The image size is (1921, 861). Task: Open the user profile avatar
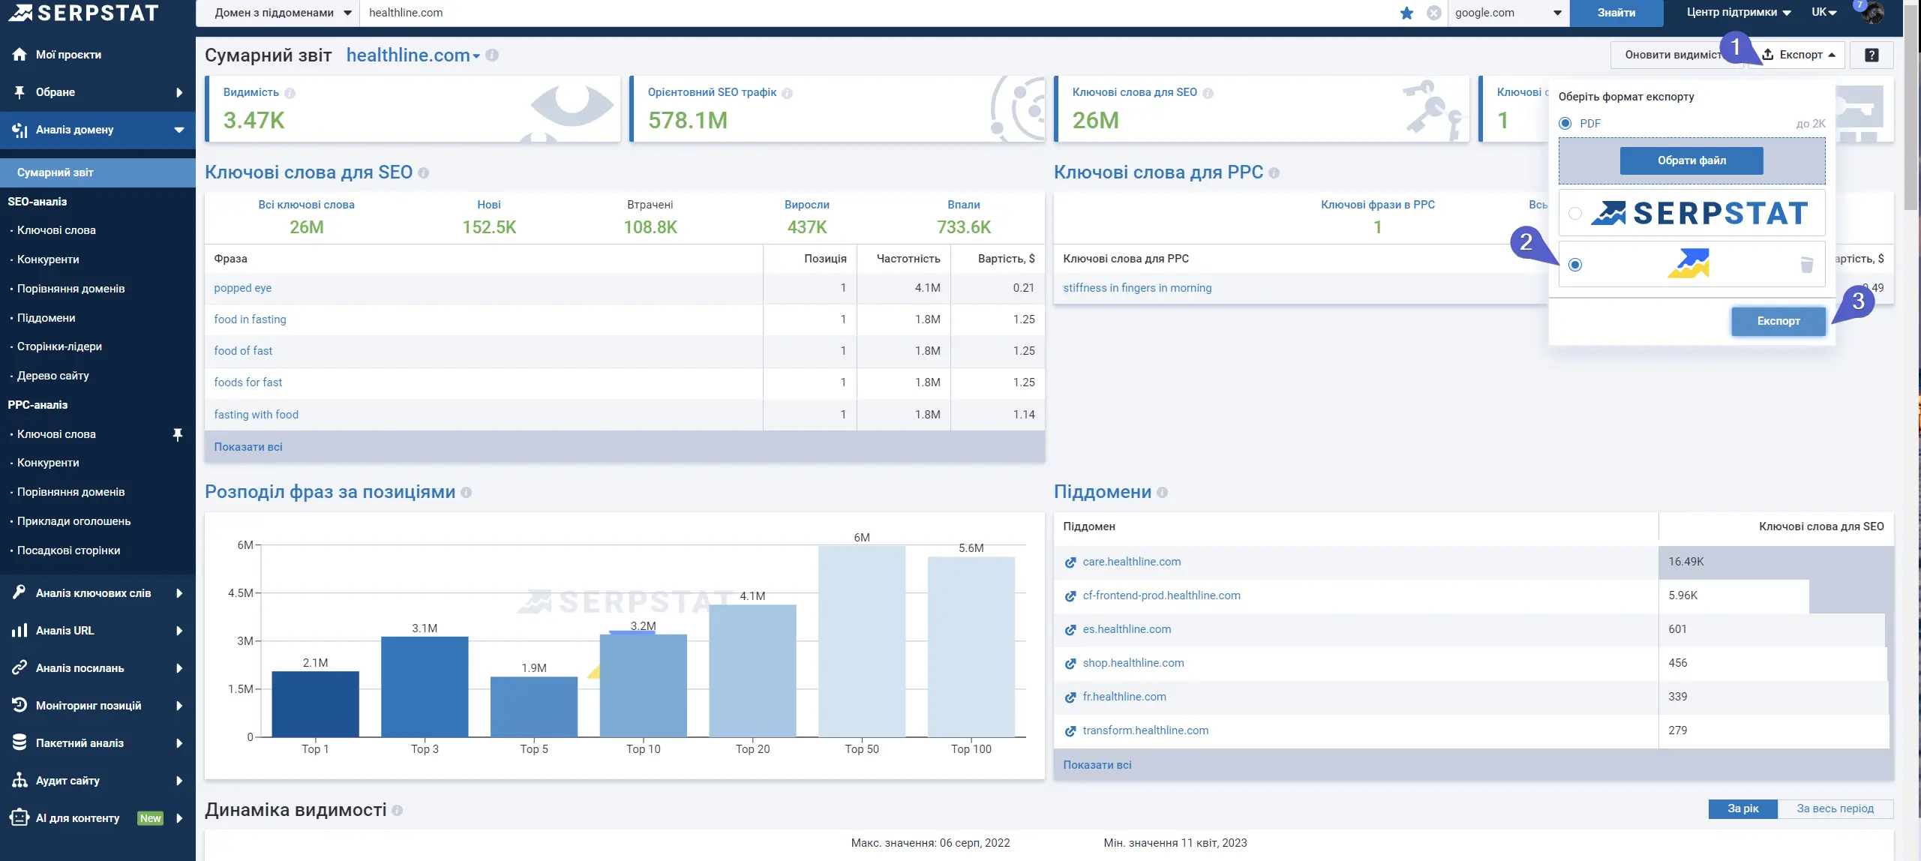click(x=1873, y=13)
